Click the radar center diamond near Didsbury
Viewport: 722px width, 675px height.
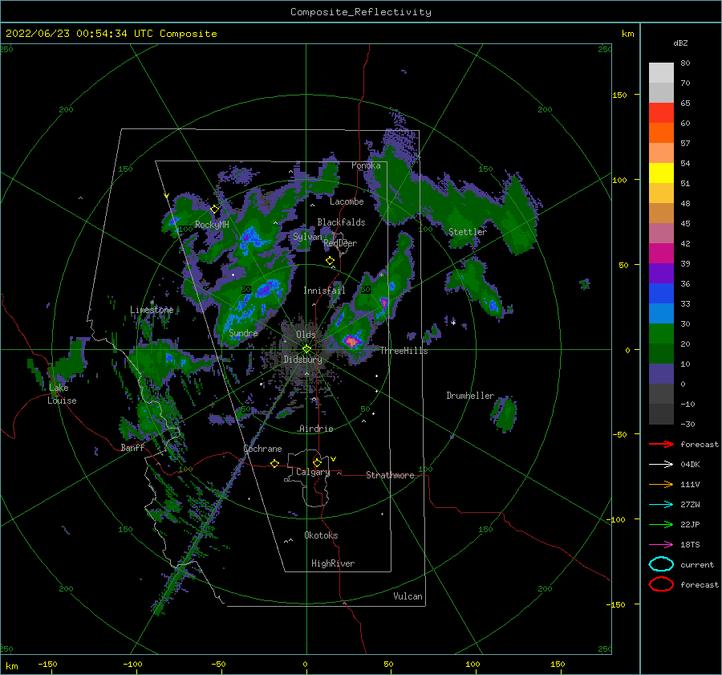(x=306, y=349)
